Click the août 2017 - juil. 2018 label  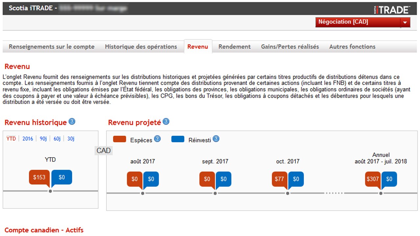tap(381, 161)
